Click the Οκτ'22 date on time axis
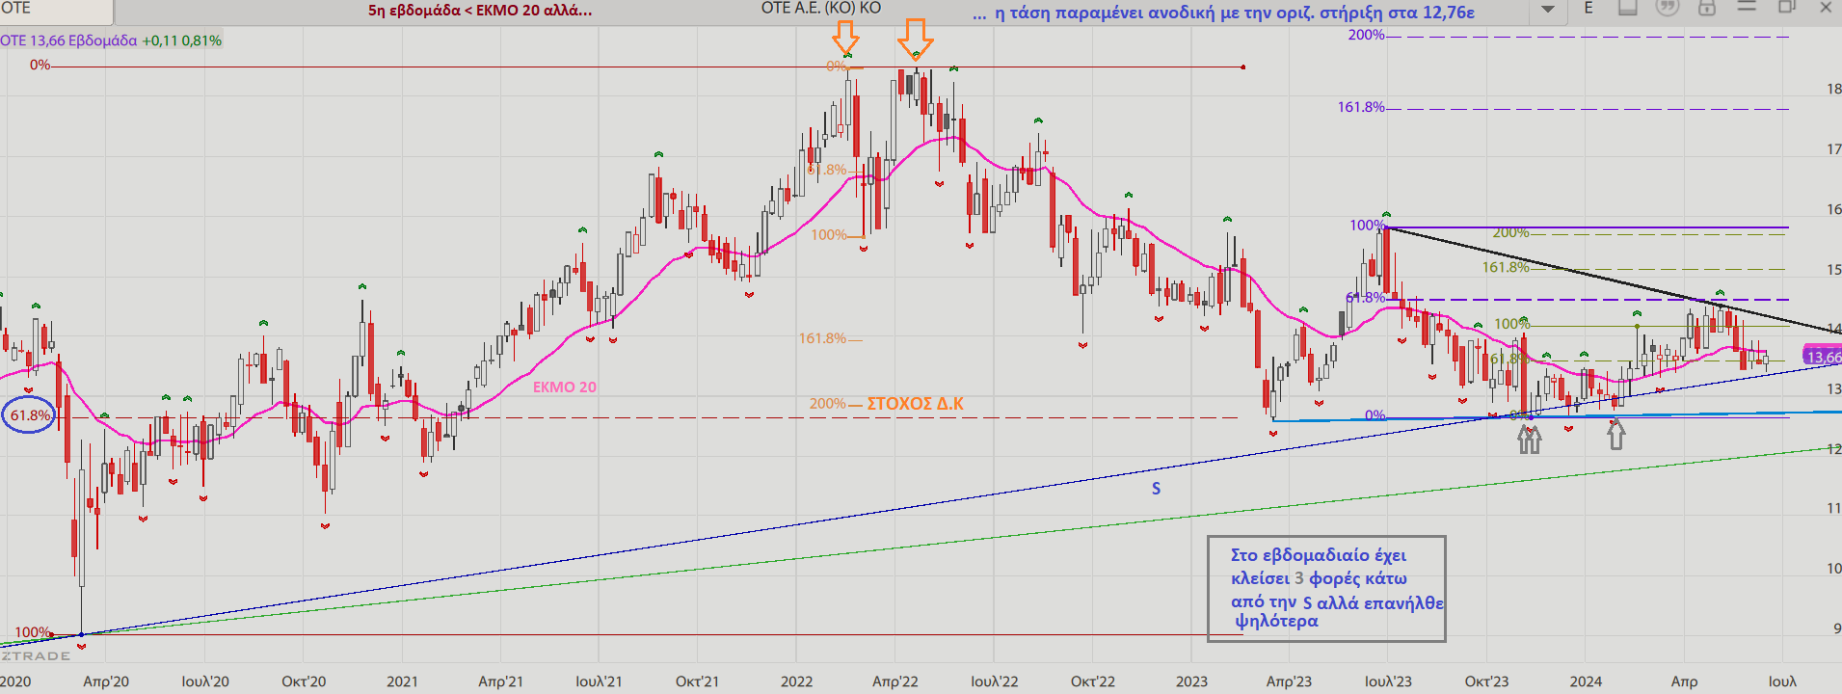The width and height of the screenshot is (1842, 694). tap(1092, 681)
